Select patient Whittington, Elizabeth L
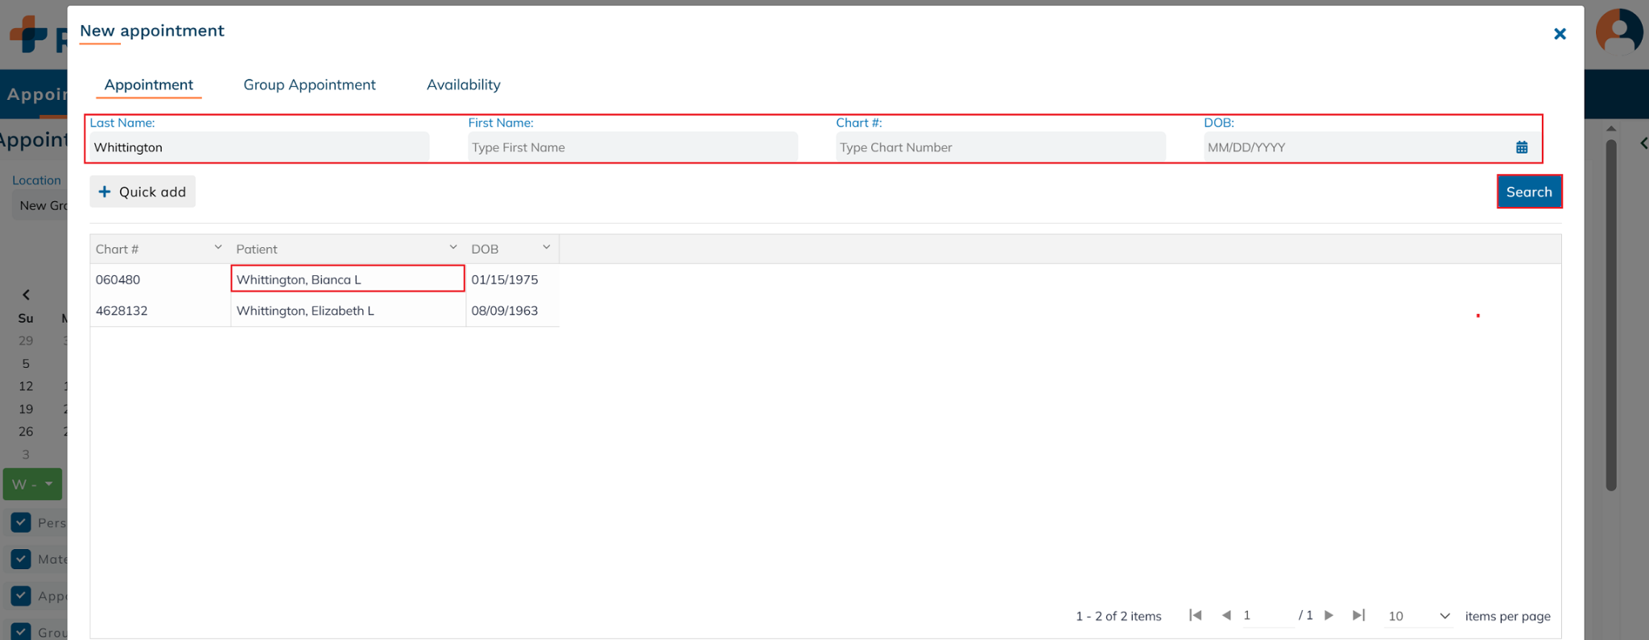Screen dimensions: 1649x640 click(x=305, y=311)
